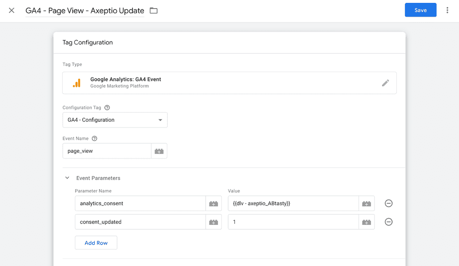Screen dimensions: 459x266
Task: Remove the consent_updated parameter row
Action: pyautogui.click(x=389, y=222)
